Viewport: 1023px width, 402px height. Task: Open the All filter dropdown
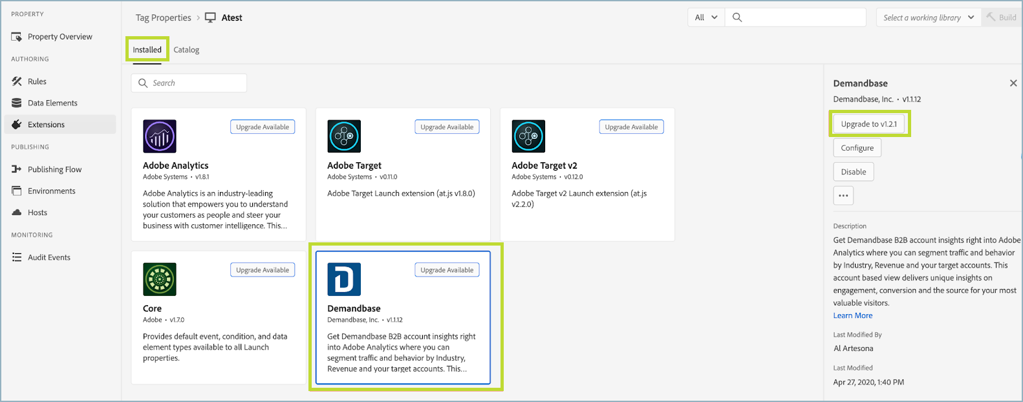tap(706, 17)
